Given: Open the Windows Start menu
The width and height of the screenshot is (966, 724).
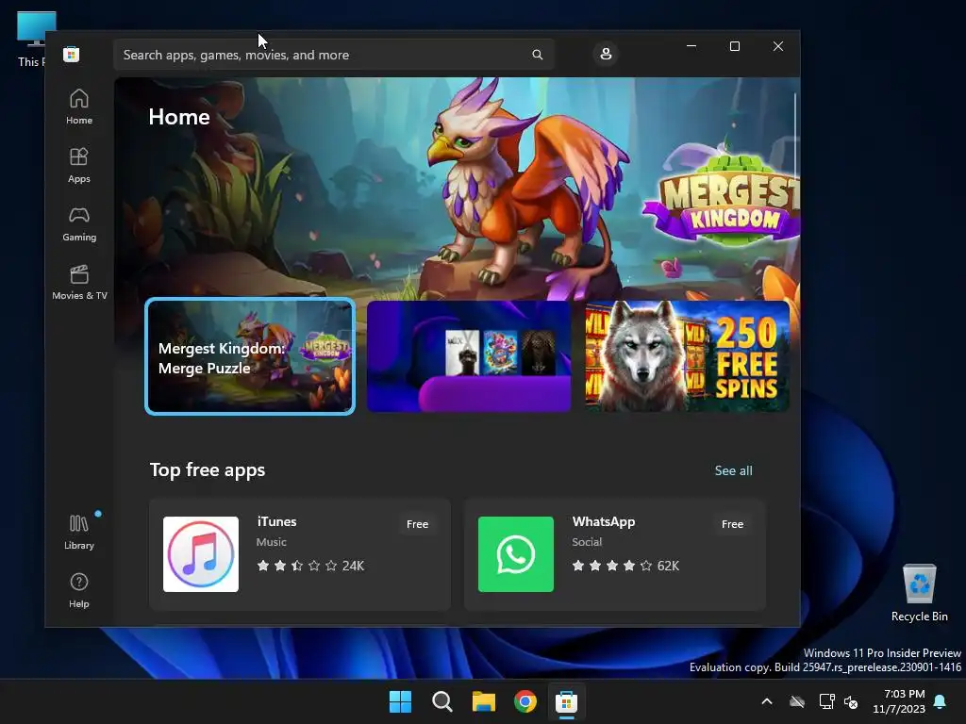Looking at the screenshot, I should [x=400, y=701].
